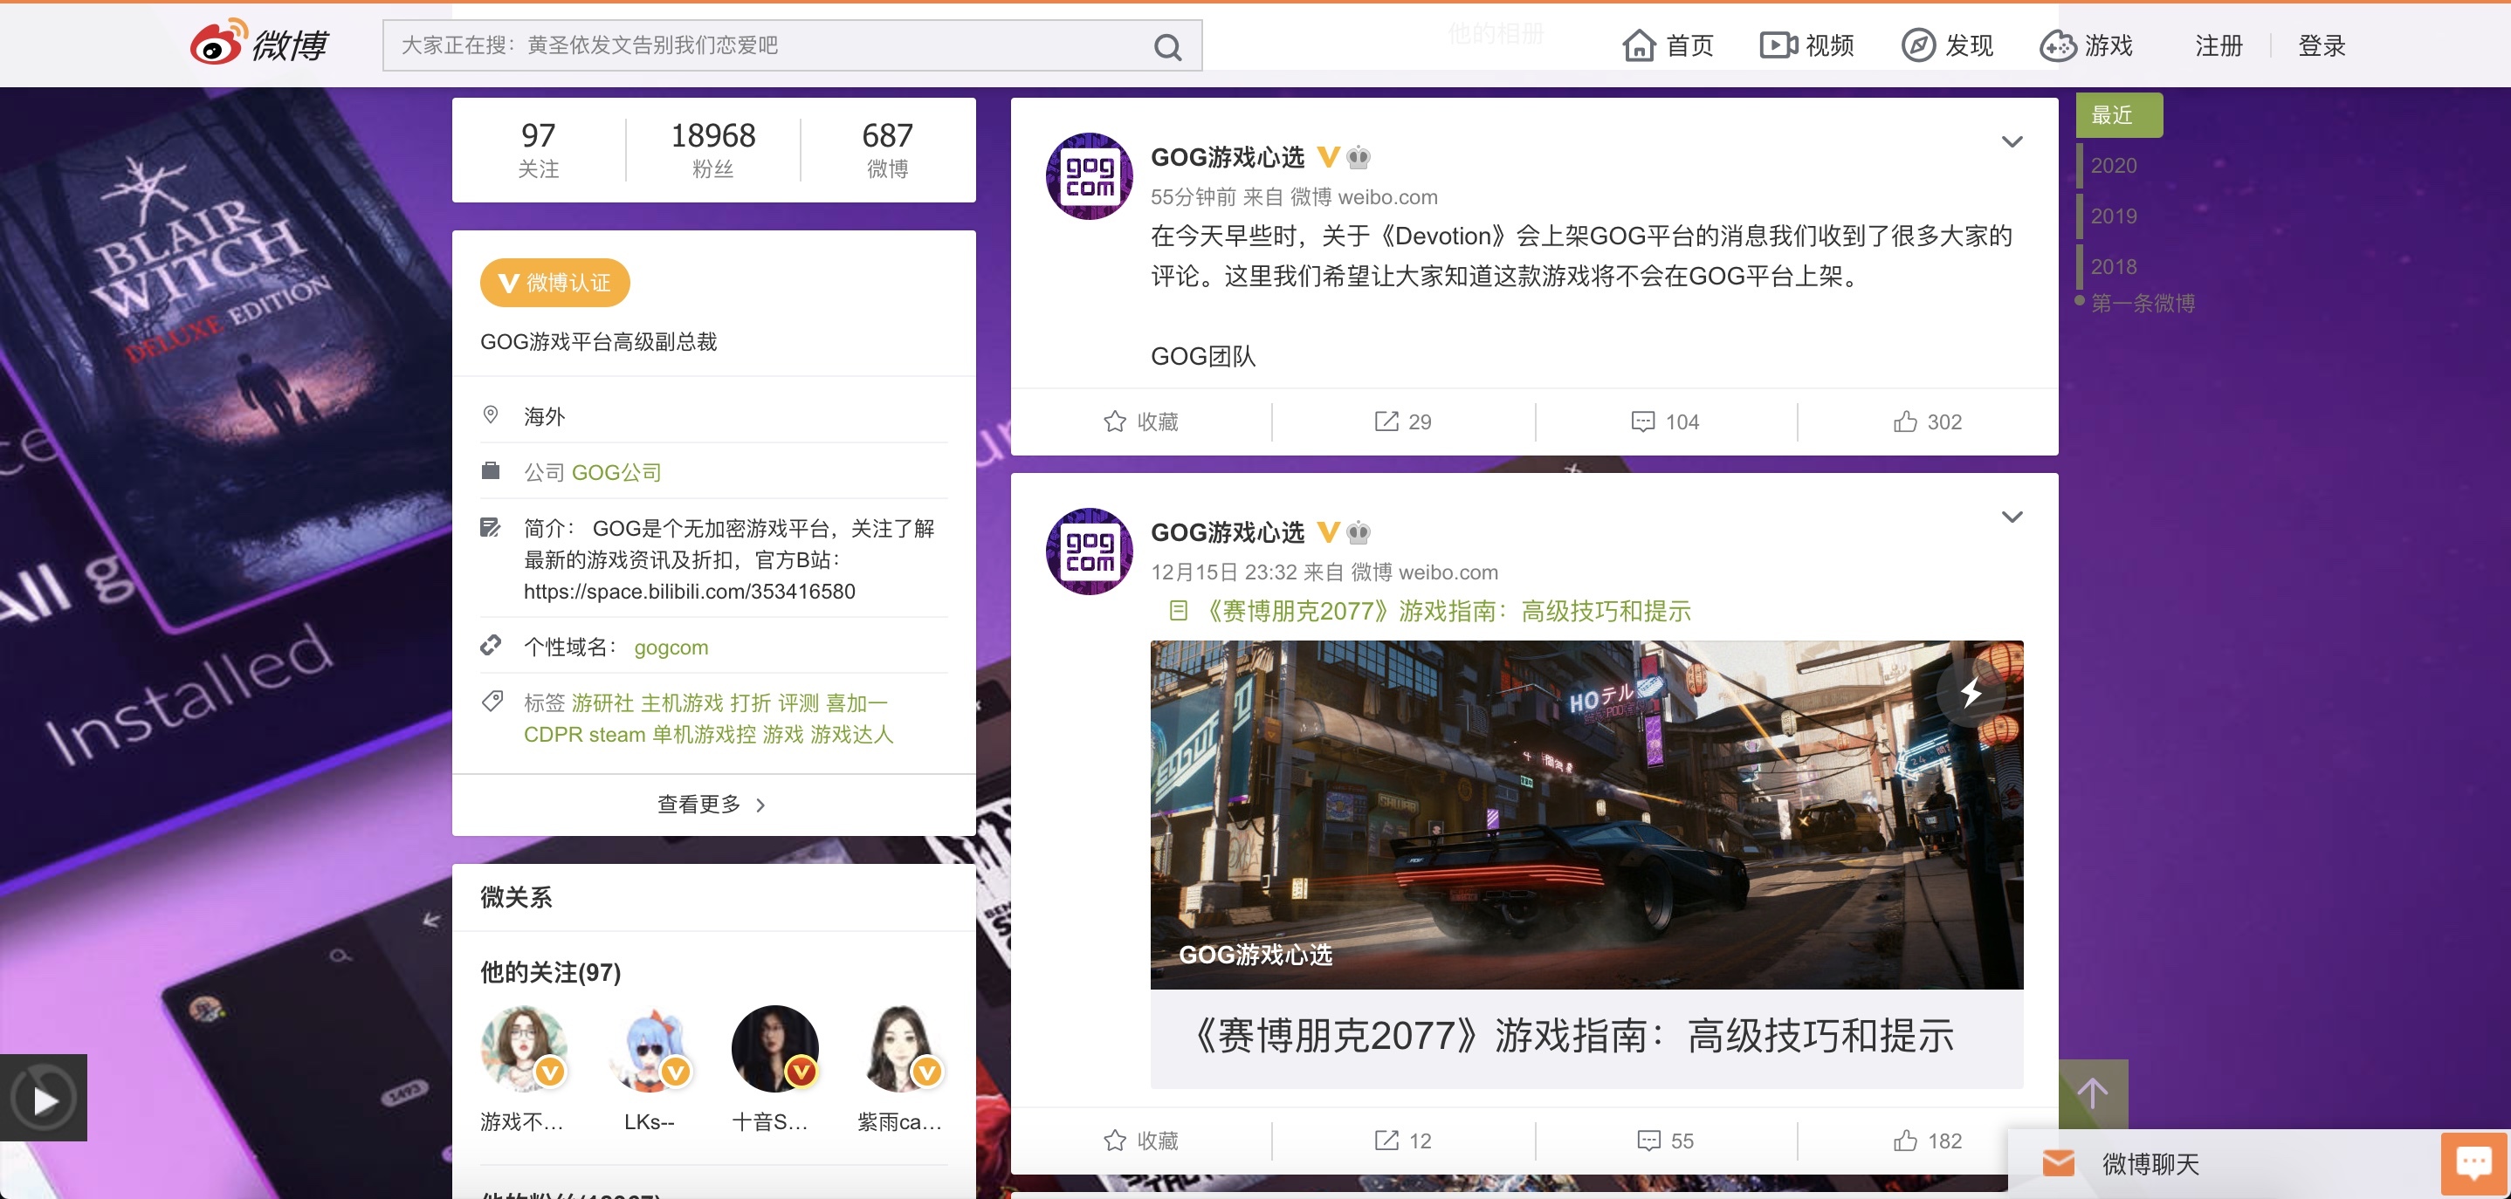Screen dimensions: 2511x1199
Task: Click the GOG avatar on the Devotion post
Action: [x=1089, y=176]
